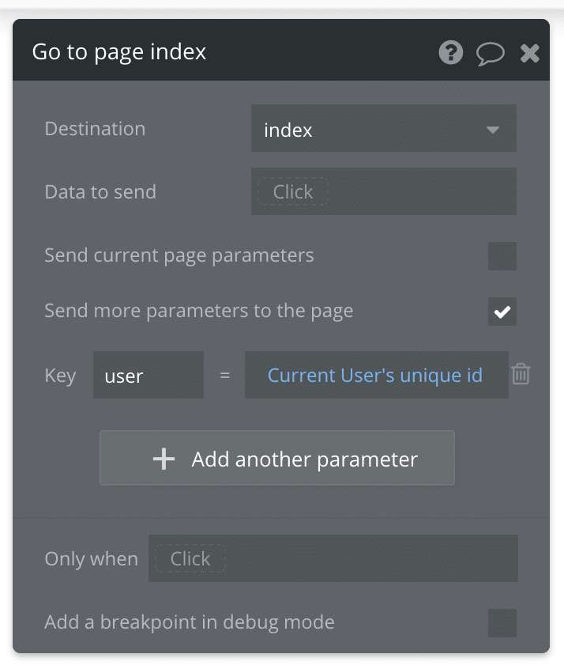Viewport: 564px width, 669px height.
Task: Close the Go to page index dialog
Action: pos(529,53)
